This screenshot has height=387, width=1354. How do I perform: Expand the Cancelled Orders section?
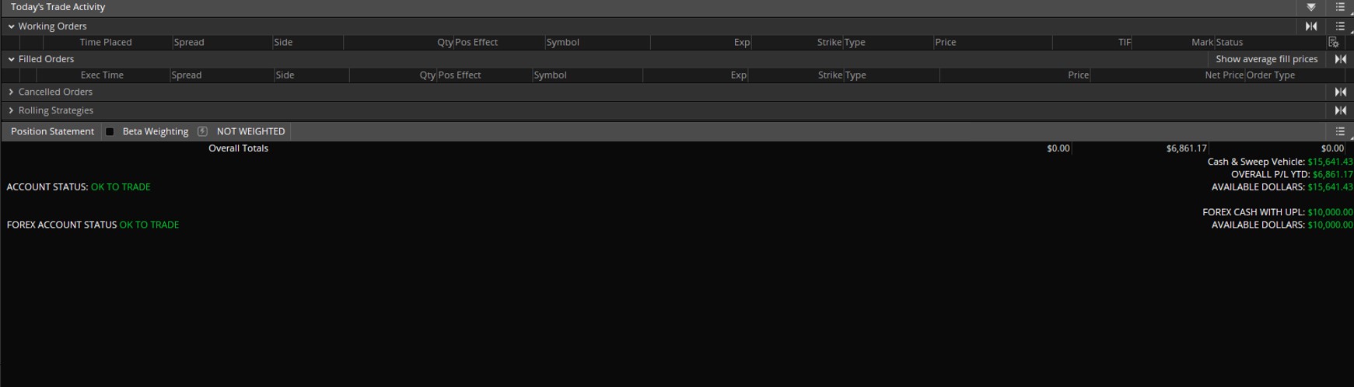[x=11, y=92]
